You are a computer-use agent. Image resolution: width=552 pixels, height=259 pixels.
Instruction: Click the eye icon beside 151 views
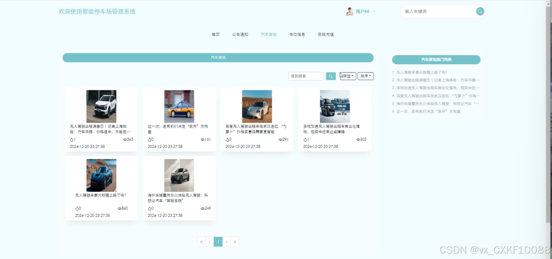(202, 140)
